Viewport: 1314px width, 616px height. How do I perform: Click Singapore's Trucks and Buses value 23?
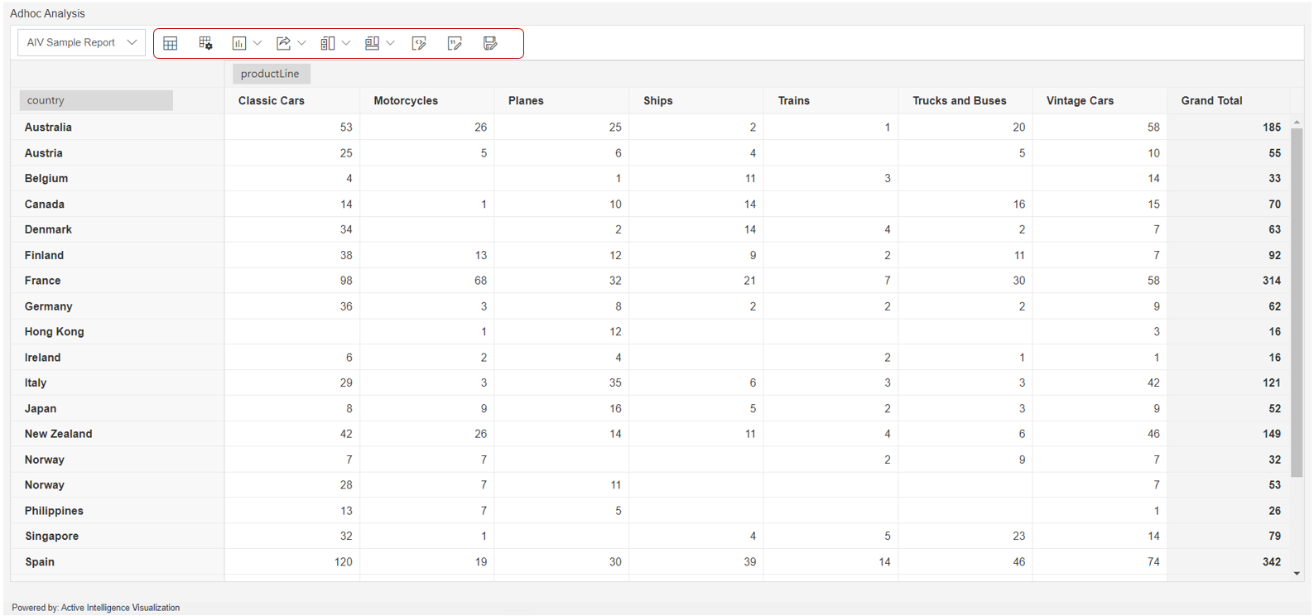(x=1018, y=537)
